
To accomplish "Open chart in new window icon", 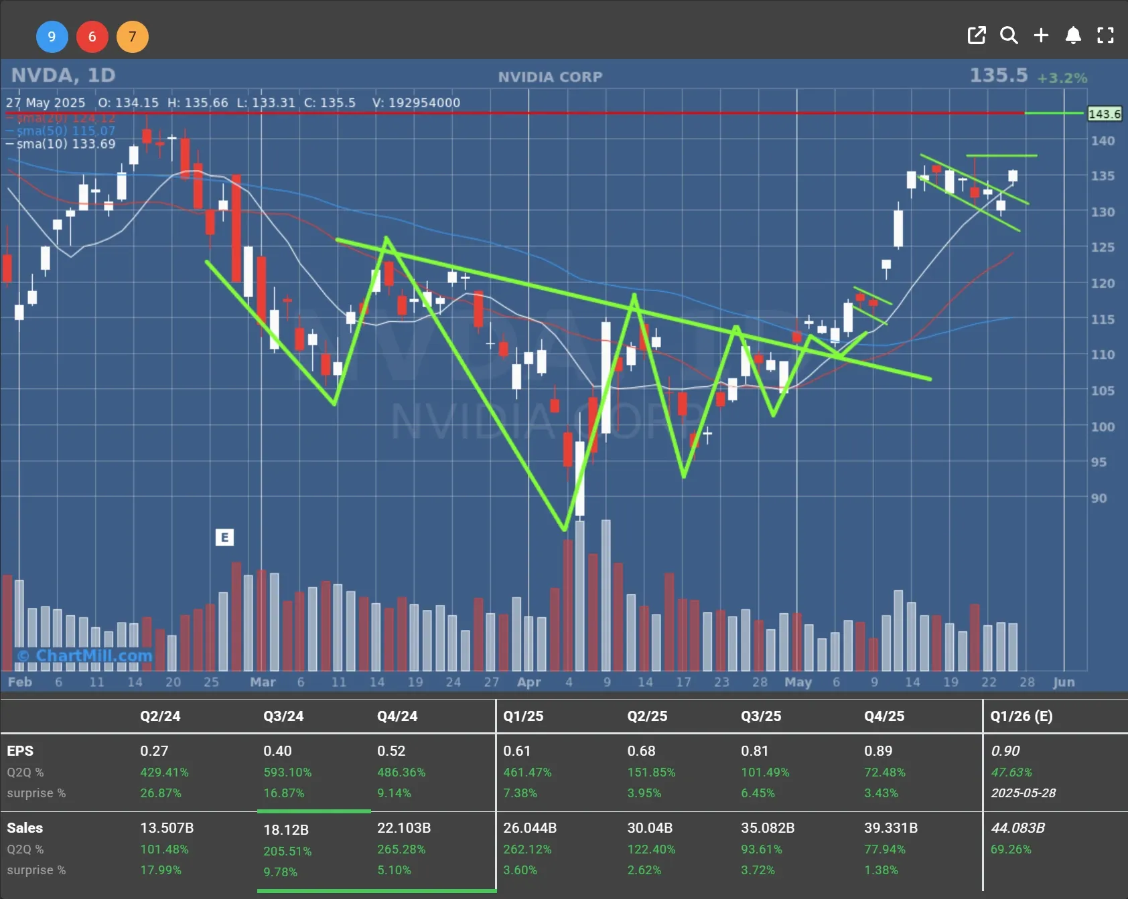I will [977, 35].
